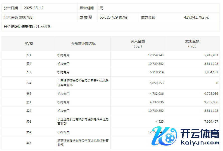The width and height of the screenshot is (223, 151).
Task: Select the 浙商证券深圳龙华 brokerage name
Action: point(83,143)
